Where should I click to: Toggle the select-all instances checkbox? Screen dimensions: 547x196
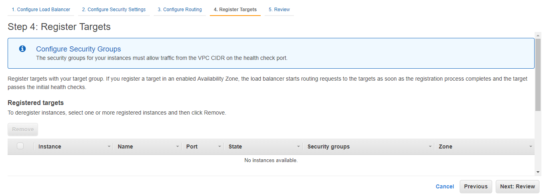[20, 146]
